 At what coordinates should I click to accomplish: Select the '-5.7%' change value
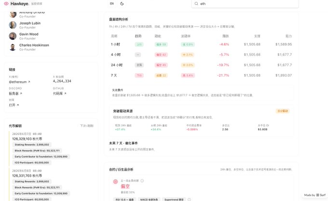[224, 54]
